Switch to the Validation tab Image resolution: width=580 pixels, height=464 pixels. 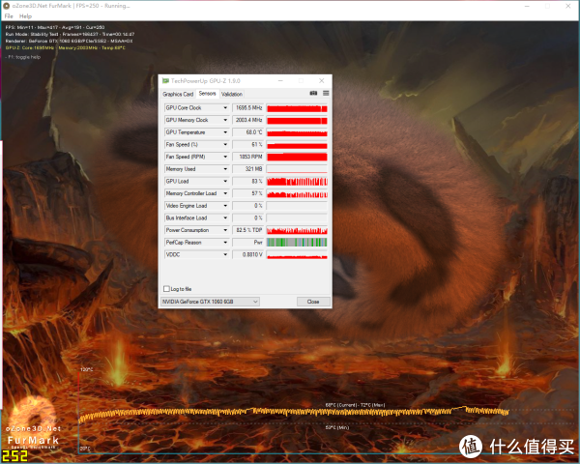(x=232, y=94)
